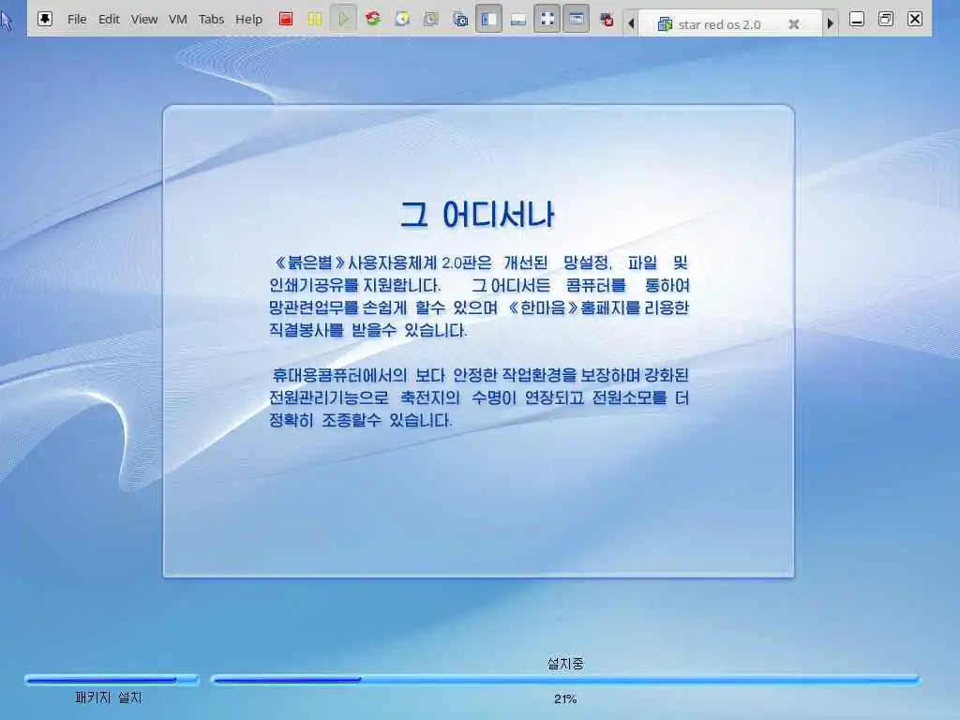Open the VM menu
The width and height of the screenshot is (960, 720).
[x=177, y=19]
